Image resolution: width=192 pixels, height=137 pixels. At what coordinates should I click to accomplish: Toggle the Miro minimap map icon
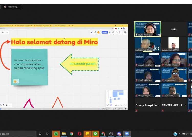111,105
